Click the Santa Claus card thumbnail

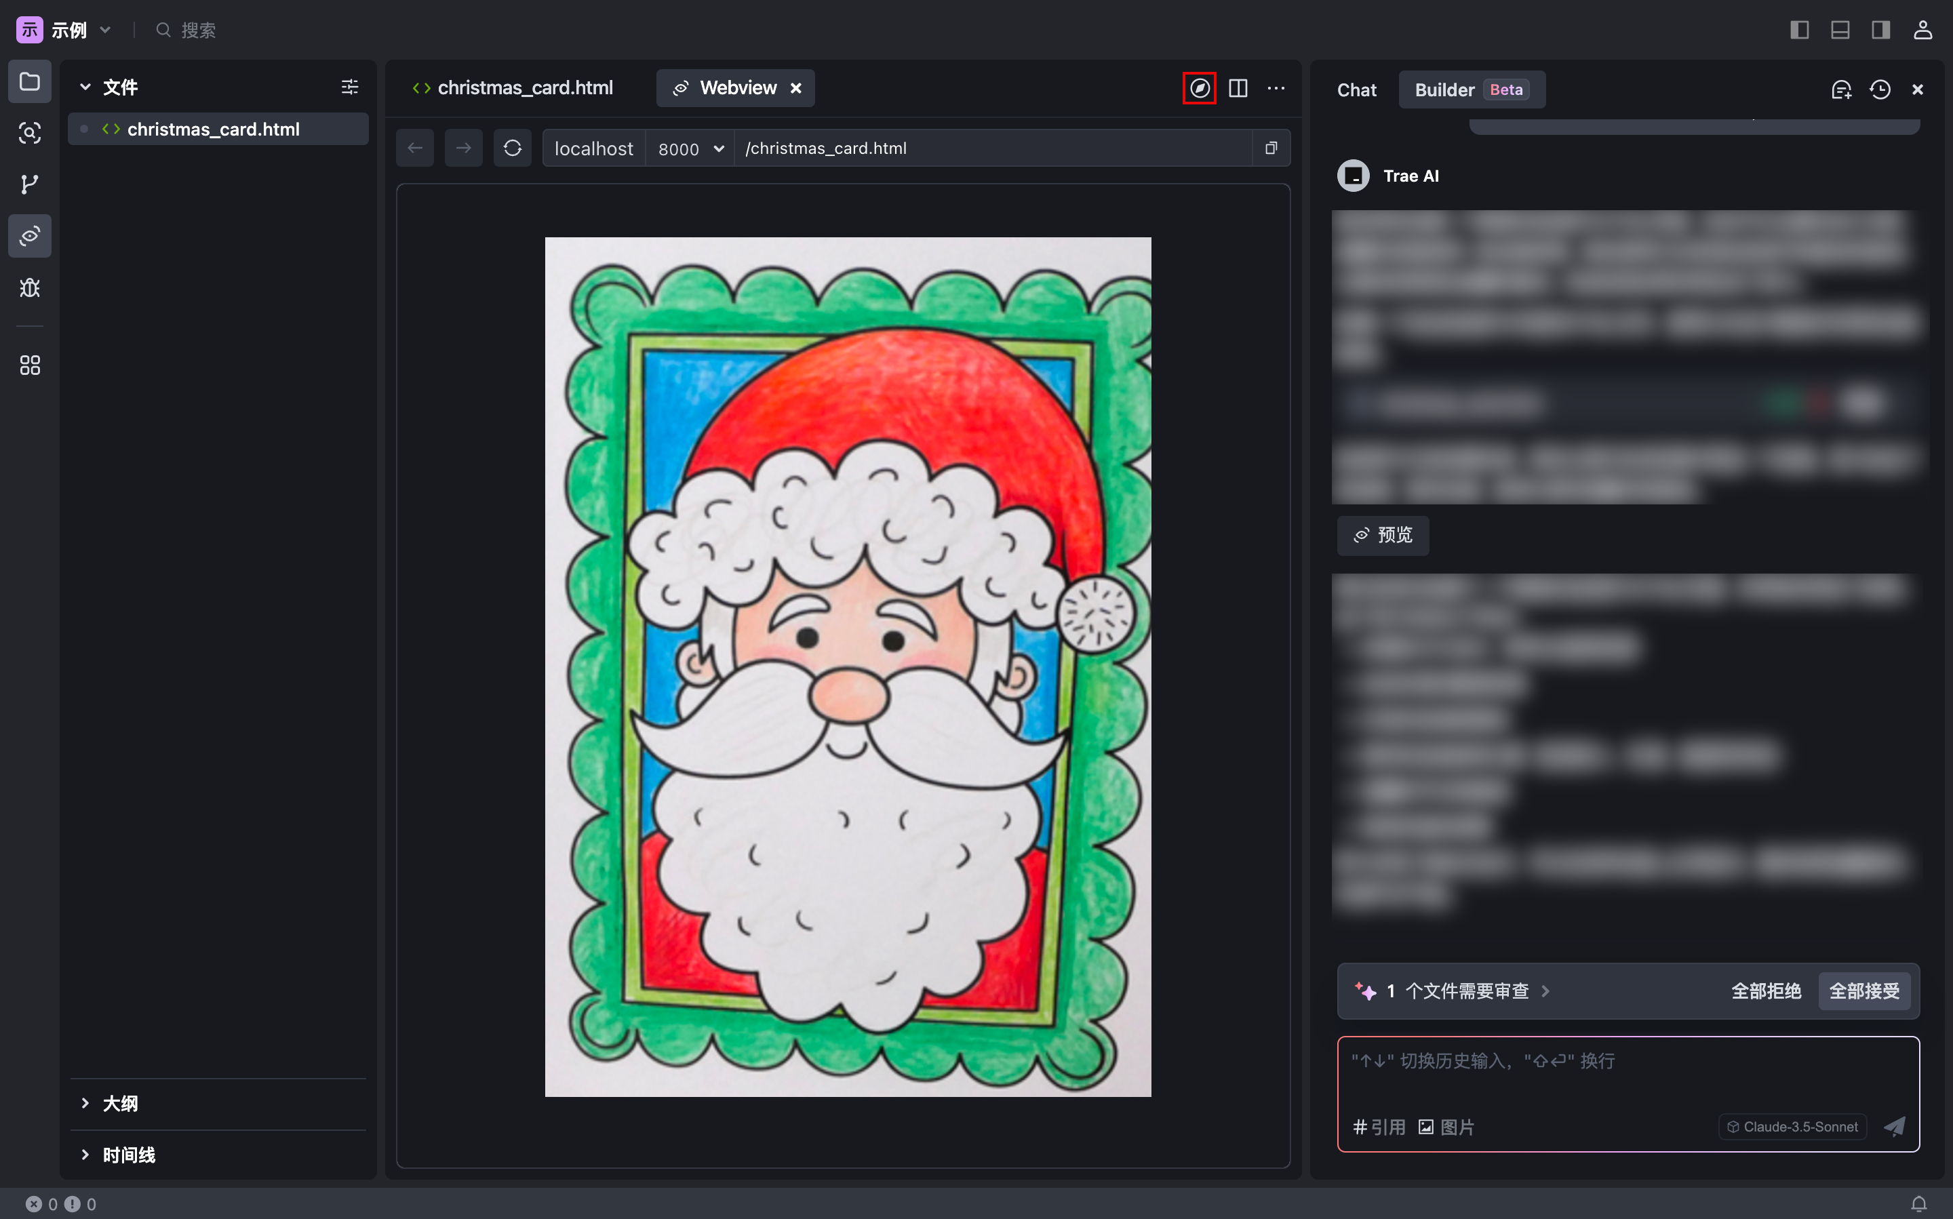pyautogui.click(x=848, y=666)
